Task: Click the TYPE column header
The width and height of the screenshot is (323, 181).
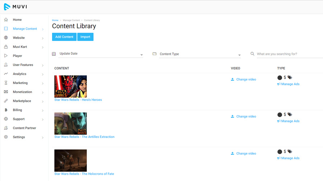Action: (x=281, y=68)
